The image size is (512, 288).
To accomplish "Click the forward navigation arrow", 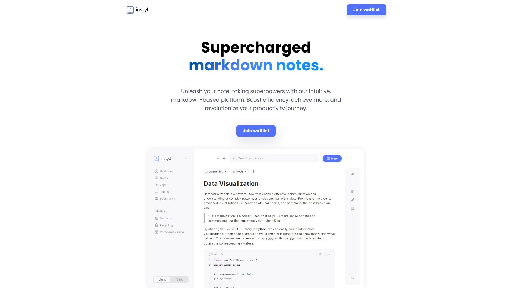I will point(224,158).
